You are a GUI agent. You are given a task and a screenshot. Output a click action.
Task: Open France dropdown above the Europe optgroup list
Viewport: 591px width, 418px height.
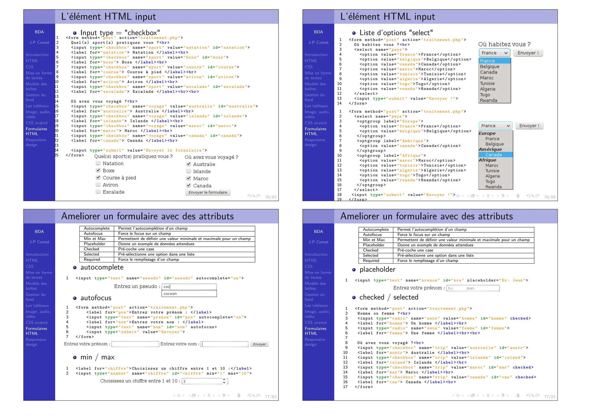pos(495,126)
